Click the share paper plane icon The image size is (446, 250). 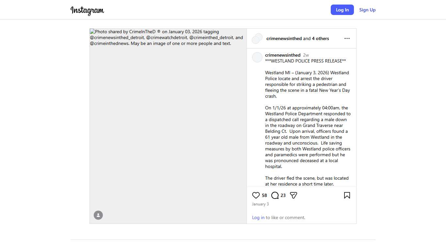click(294, 195)
